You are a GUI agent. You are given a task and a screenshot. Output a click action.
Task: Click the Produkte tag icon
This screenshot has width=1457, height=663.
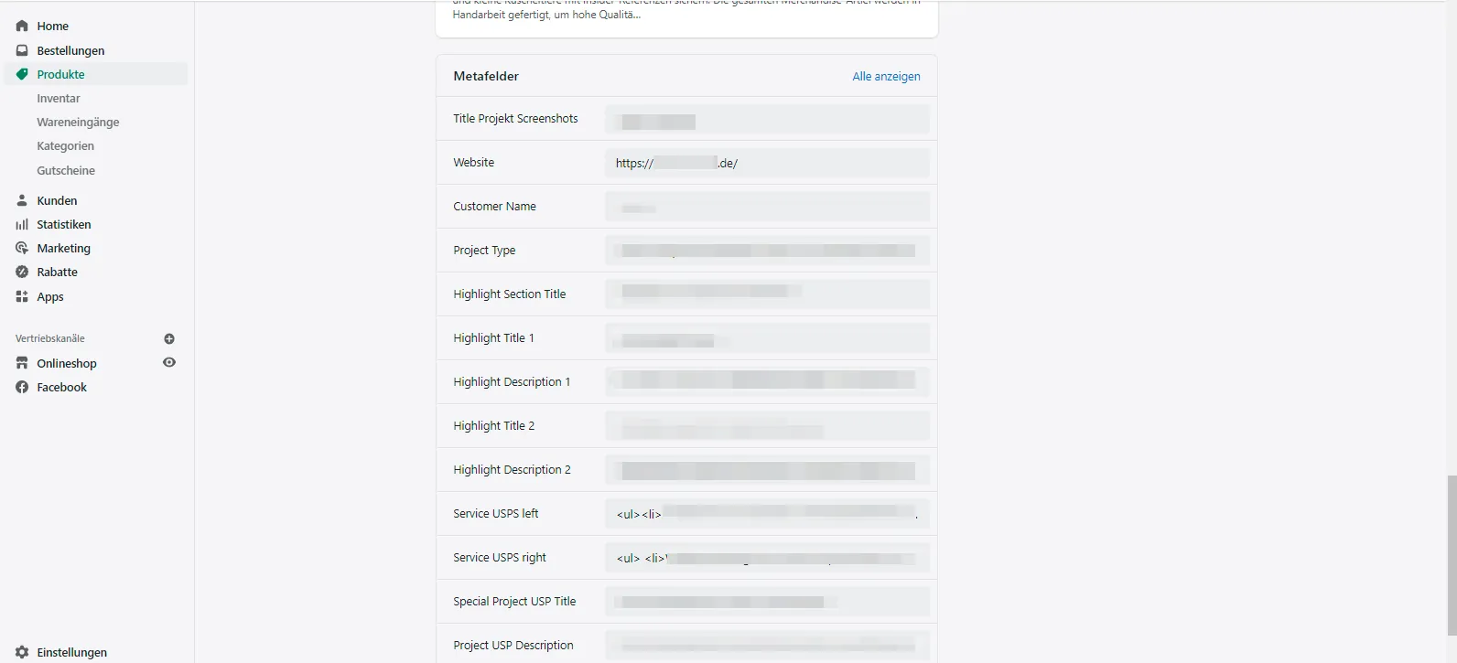(x=22, y=74)
